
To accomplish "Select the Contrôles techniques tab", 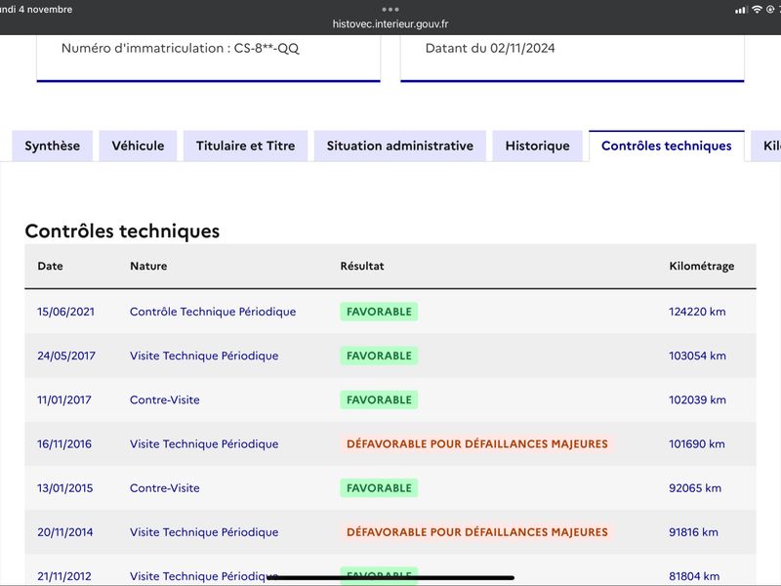I will point(667,146).
